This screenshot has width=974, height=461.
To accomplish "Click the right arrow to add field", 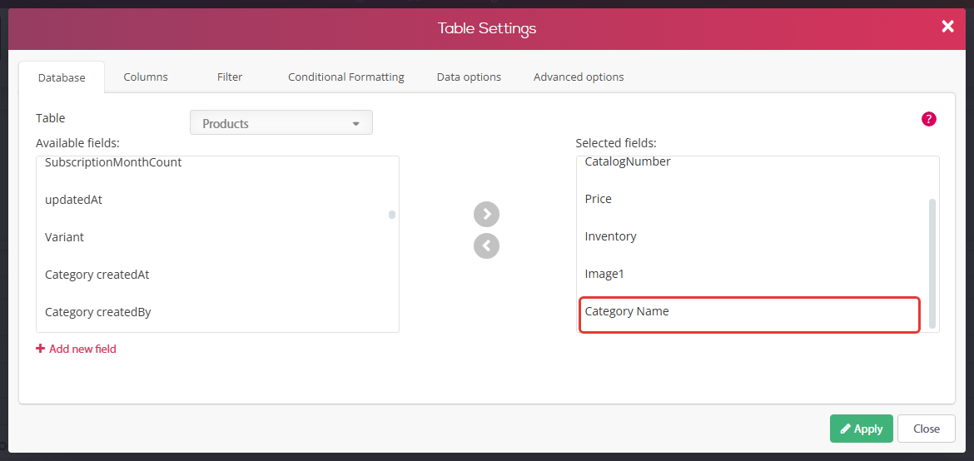I will (486, 215).
